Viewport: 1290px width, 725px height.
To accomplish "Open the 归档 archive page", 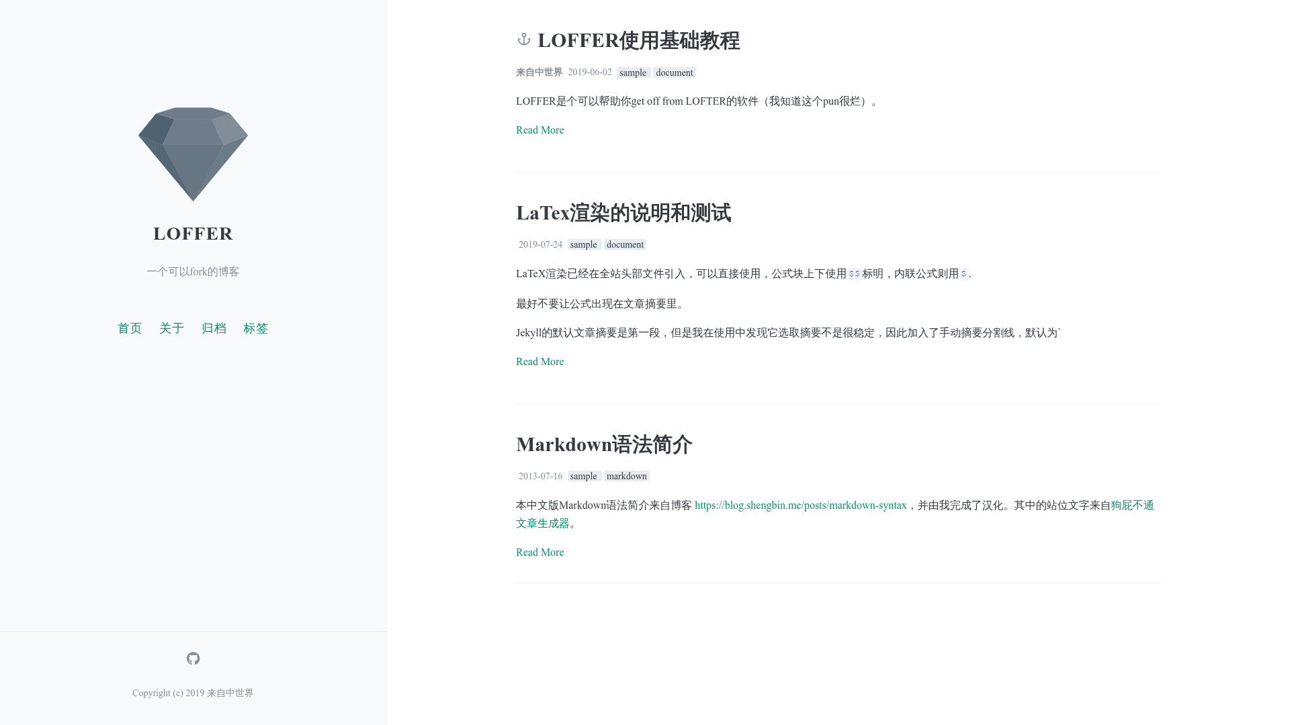I will pos(214,328).
